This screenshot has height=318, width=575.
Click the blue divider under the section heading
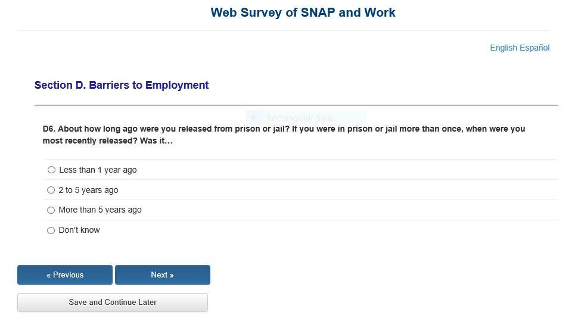pos(296,105)
